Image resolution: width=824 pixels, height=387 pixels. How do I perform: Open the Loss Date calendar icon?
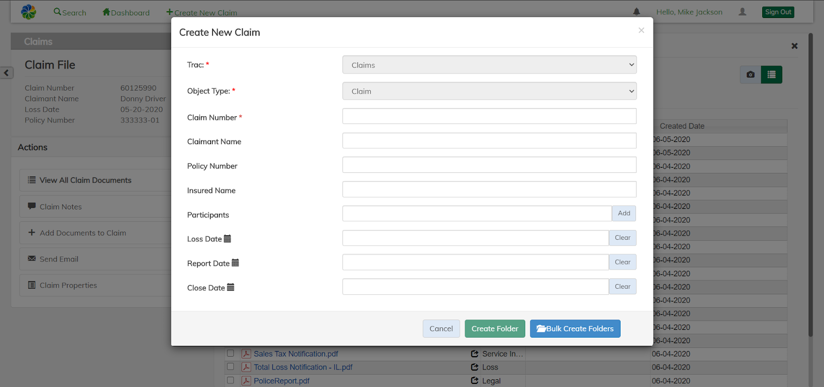[x=228, y=239]
